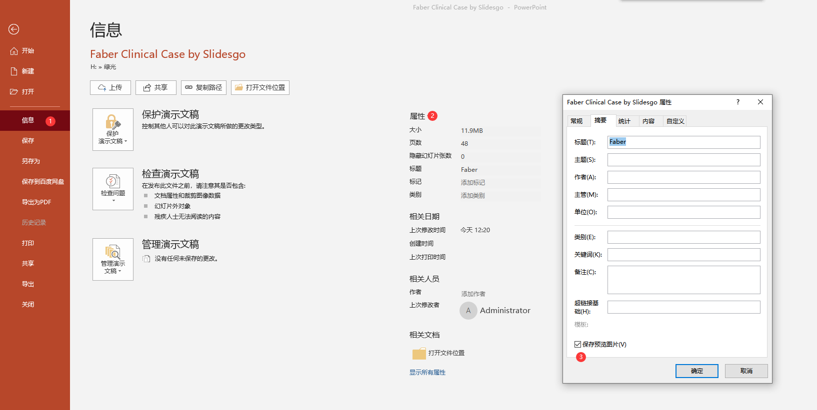
Task: Click the 打开文件位置 toolbar button
Action: point(260,87)
